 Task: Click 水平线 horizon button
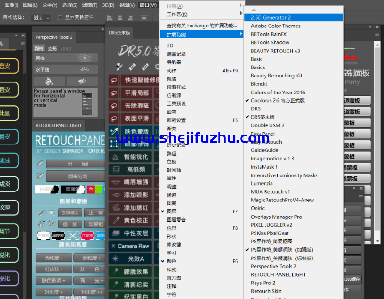66,70
